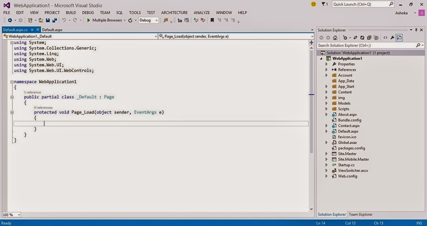427x226 pixels.
Task: Click the Open File folder icon
Action: (x=41, y=20)
